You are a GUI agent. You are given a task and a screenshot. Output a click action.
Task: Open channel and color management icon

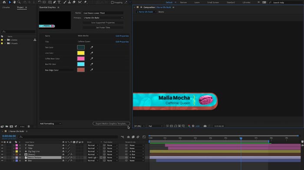189,126
